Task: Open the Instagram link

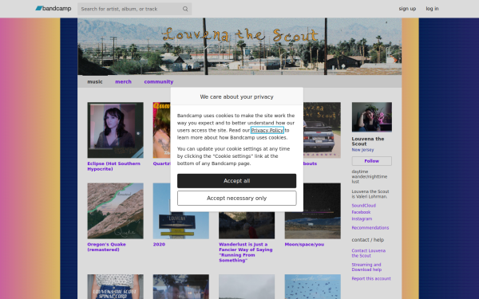Action: [x=362, y=219]
